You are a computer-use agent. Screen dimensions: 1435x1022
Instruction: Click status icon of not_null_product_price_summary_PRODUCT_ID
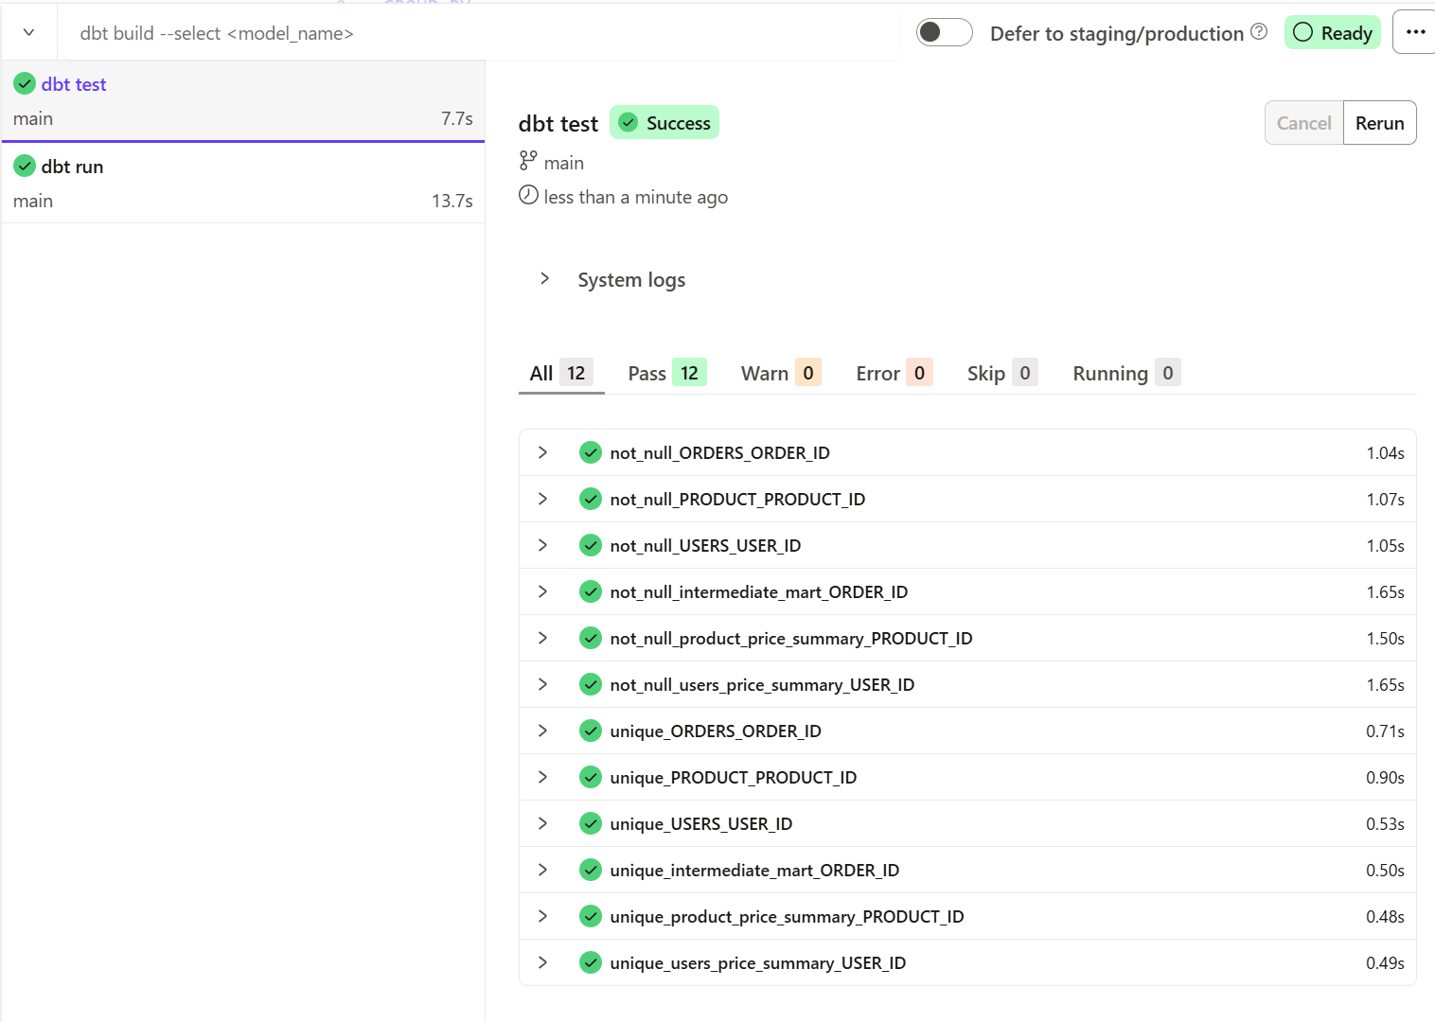point(591,638)
